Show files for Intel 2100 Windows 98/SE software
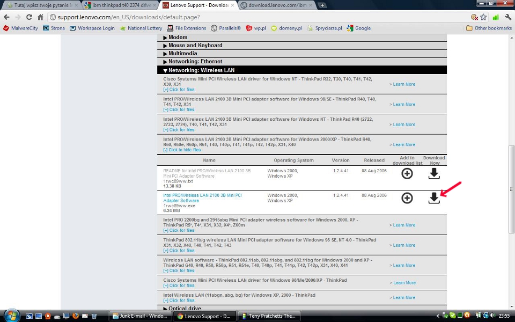The image size is (515, 322). (179, 109)
